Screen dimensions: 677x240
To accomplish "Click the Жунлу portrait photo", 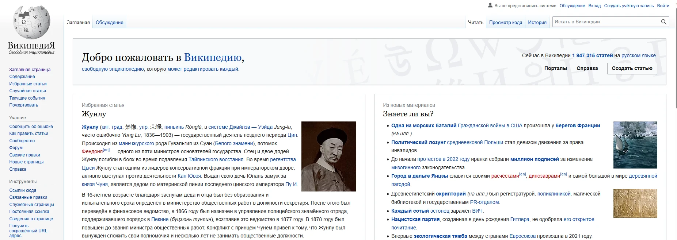I will 329,156.
